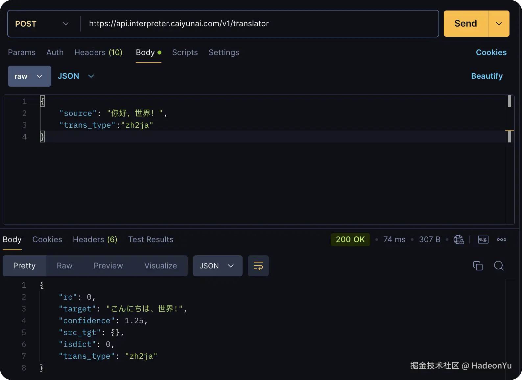Screen dimensions: 522x380
Task: Open the Test Results tab
Action: click(151, 240)
